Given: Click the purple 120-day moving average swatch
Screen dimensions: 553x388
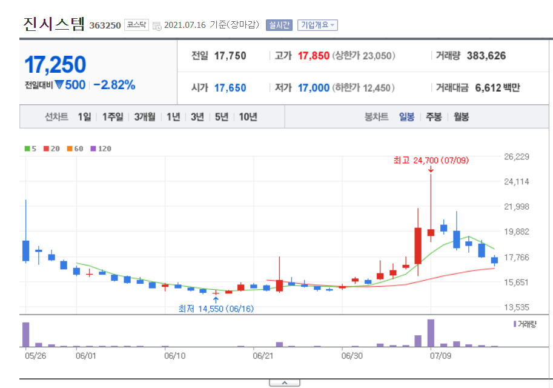Looking at the screenshot, I should coord(93,149).
